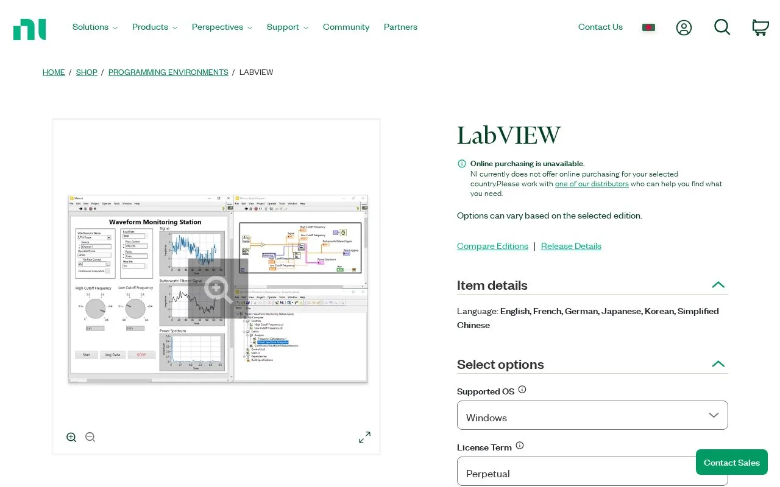The image size is (780, 487).
Task: Click the LabVIEW product screenshot
Action: click(218, 289)
